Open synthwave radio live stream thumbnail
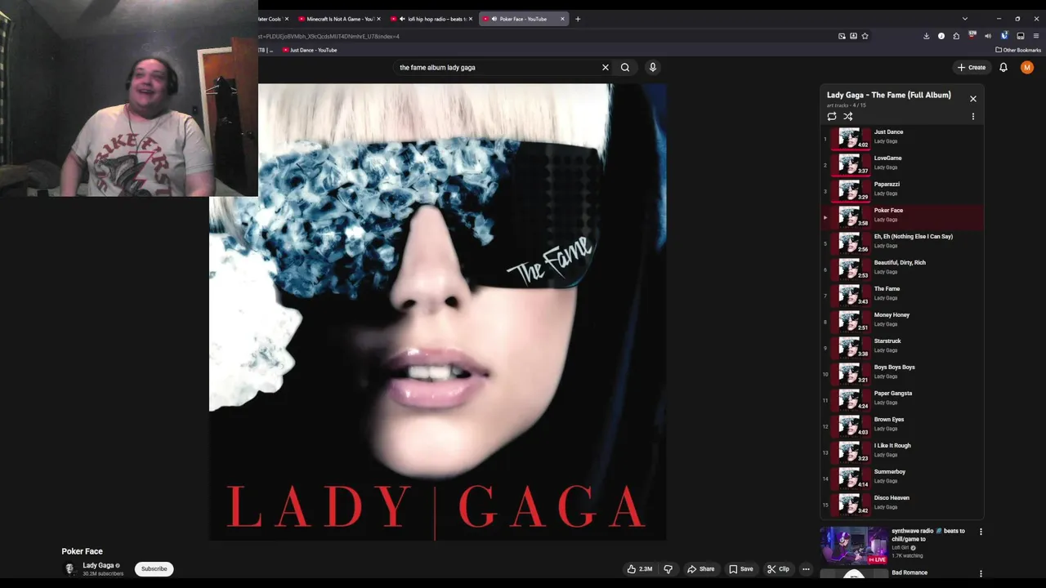1046x588 pixels. point(854,546)
